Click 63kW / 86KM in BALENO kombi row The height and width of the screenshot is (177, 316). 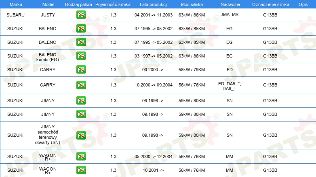192,56
